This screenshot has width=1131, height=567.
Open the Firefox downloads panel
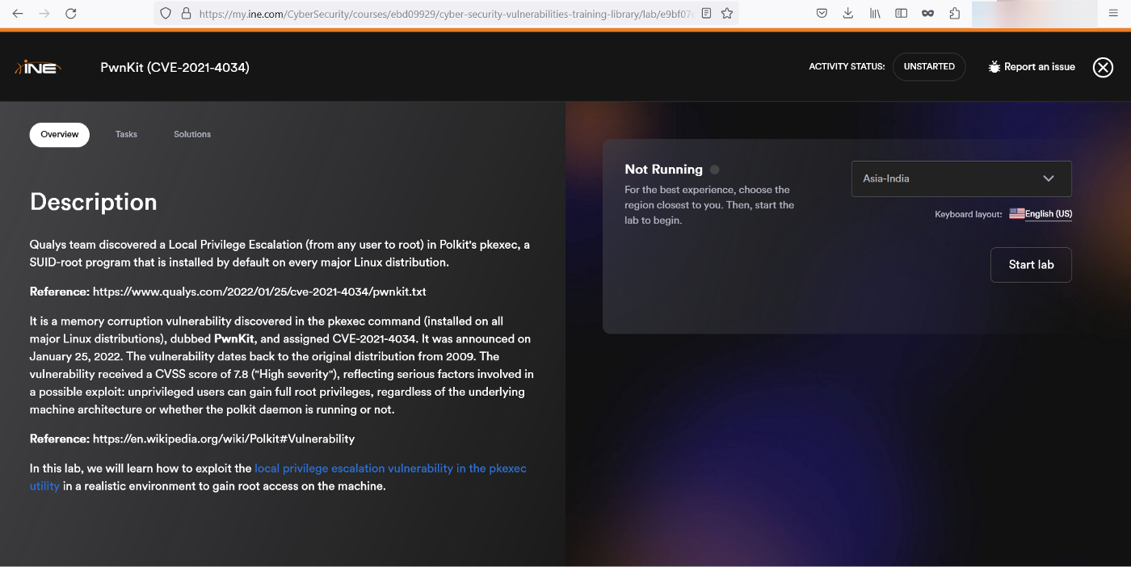[847, 14]
